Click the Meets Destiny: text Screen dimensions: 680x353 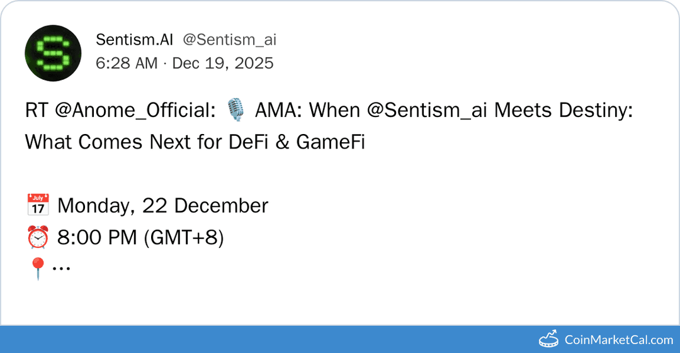coord(563,111)
